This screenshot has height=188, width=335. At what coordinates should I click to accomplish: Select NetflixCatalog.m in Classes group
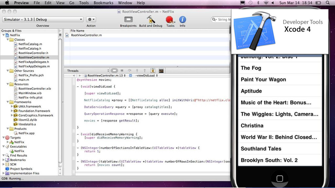(30, 44)
